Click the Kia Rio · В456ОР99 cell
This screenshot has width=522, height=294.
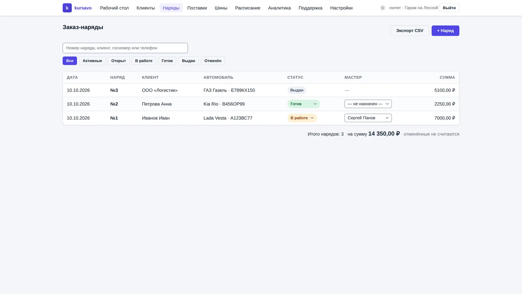(224, 104)
